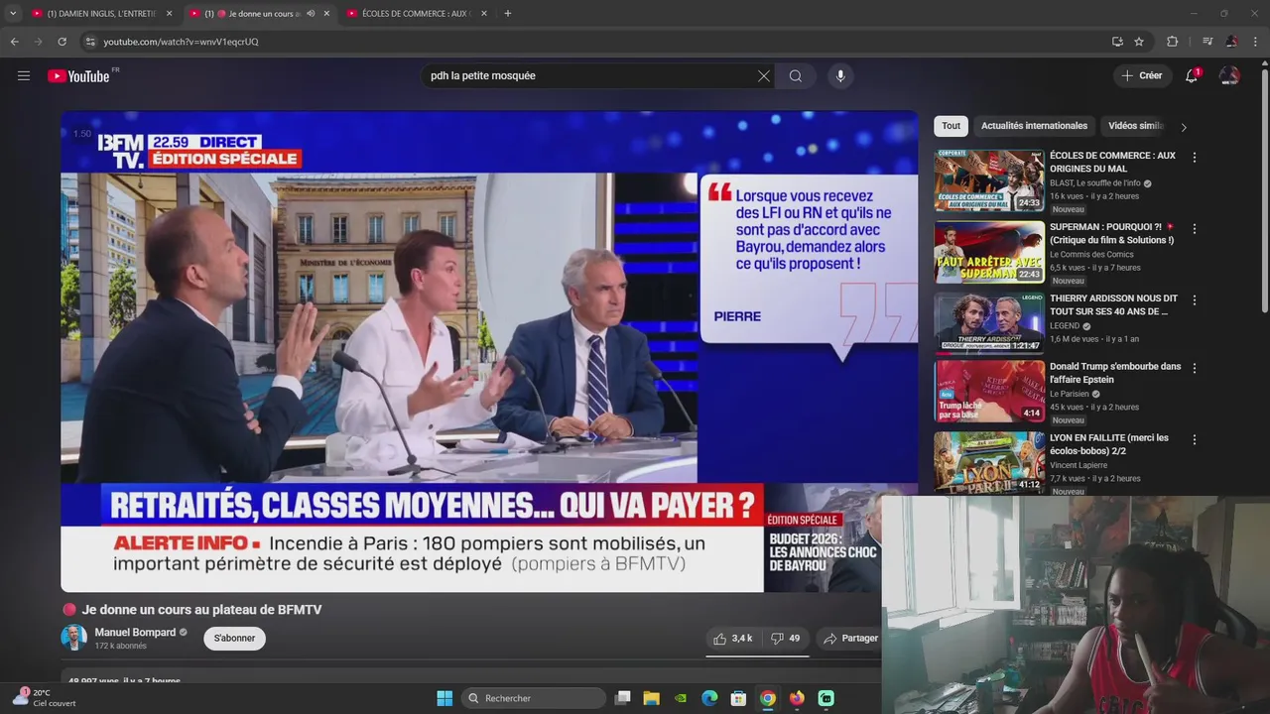Screen dimensions: 1270x714
Task: Clear the search box with X
Action: [x=764, y=76]
